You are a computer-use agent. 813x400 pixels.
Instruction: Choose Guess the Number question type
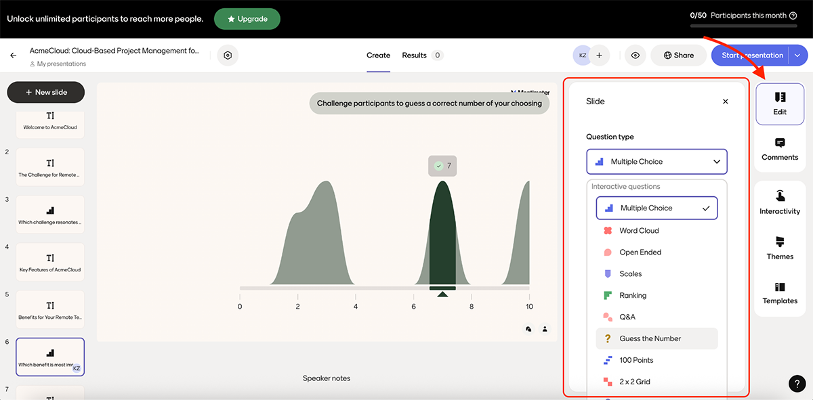pos(652,338)
